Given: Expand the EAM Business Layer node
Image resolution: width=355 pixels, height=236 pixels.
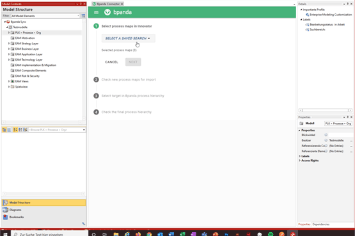Looking at the screenshot, I should pos(9,49).
